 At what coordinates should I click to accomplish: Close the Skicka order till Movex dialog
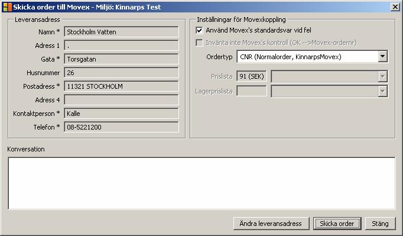point(395,7)
